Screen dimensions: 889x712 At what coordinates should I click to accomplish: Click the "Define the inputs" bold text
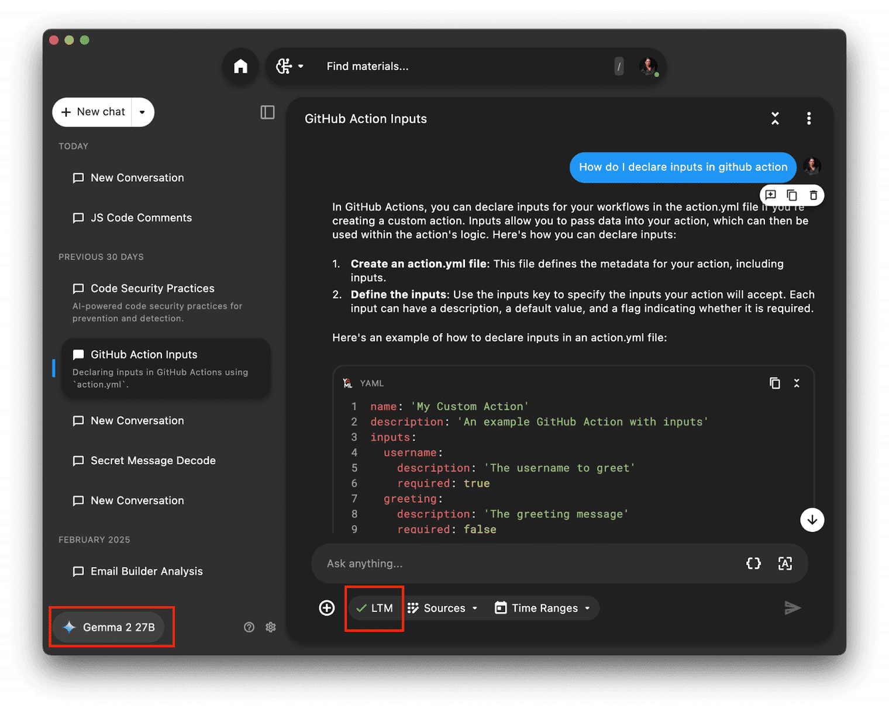[399, 295]
